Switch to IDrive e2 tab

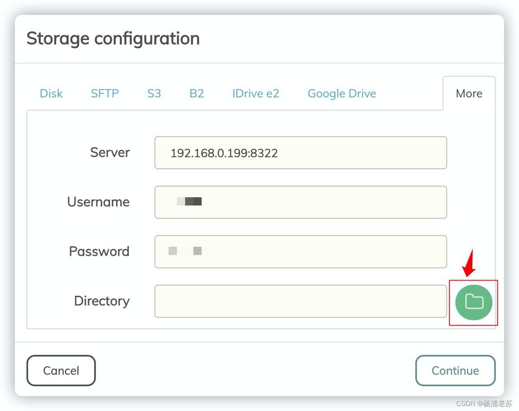point(256,94)
